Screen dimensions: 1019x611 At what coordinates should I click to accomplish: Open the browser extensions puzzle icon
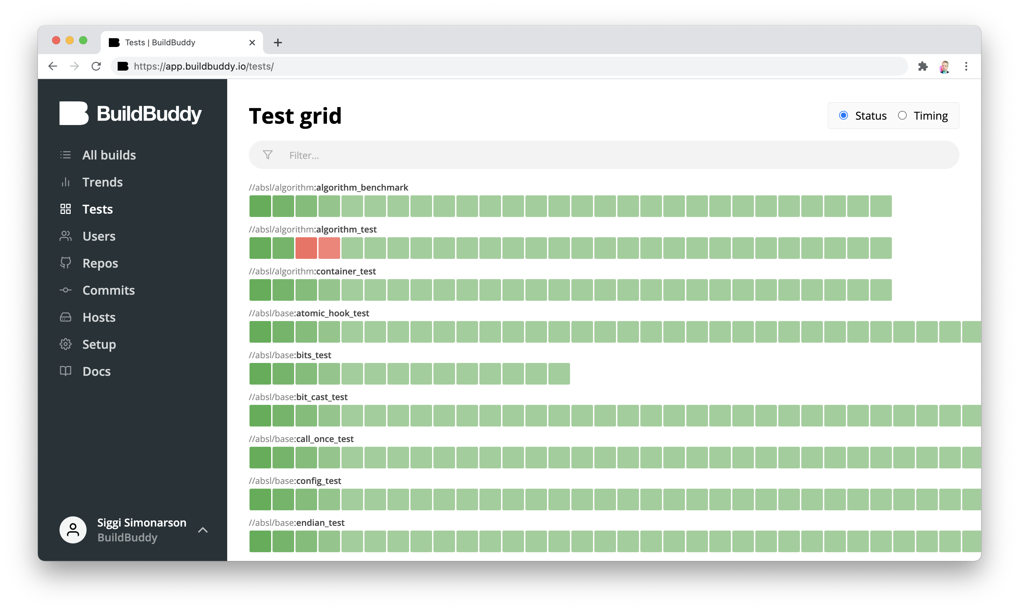923,66
